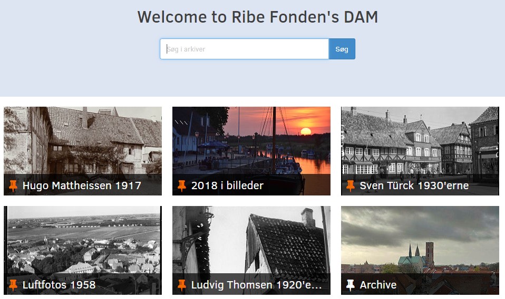Open the Ludvig Thomsen 1920'e... title link
The image size is (505, 299).
coord(256,285)
